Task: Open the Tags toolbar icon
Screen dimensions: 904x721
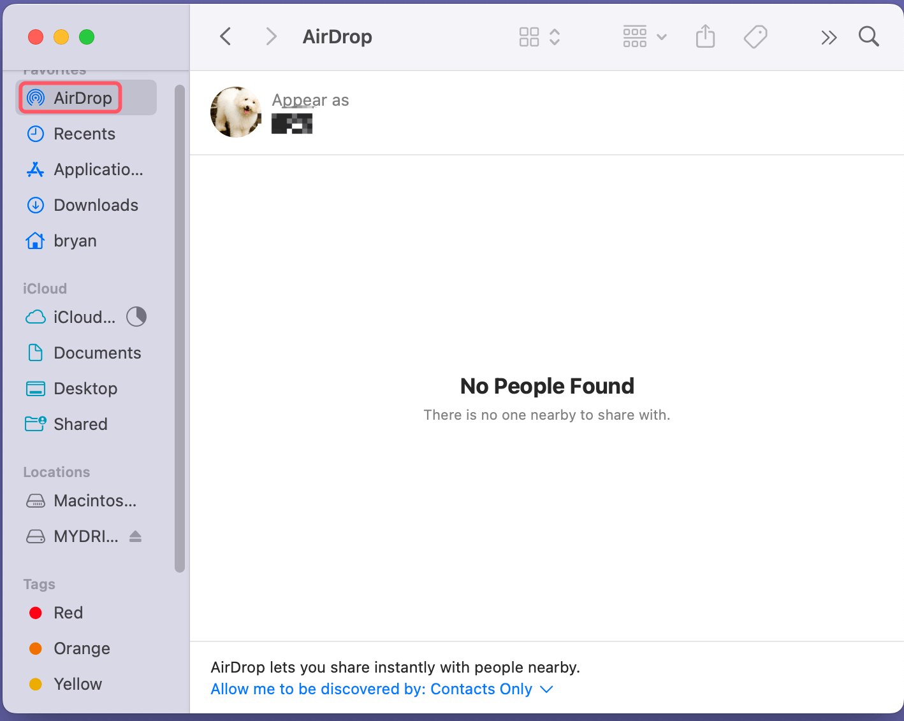Action: (755, 36)
